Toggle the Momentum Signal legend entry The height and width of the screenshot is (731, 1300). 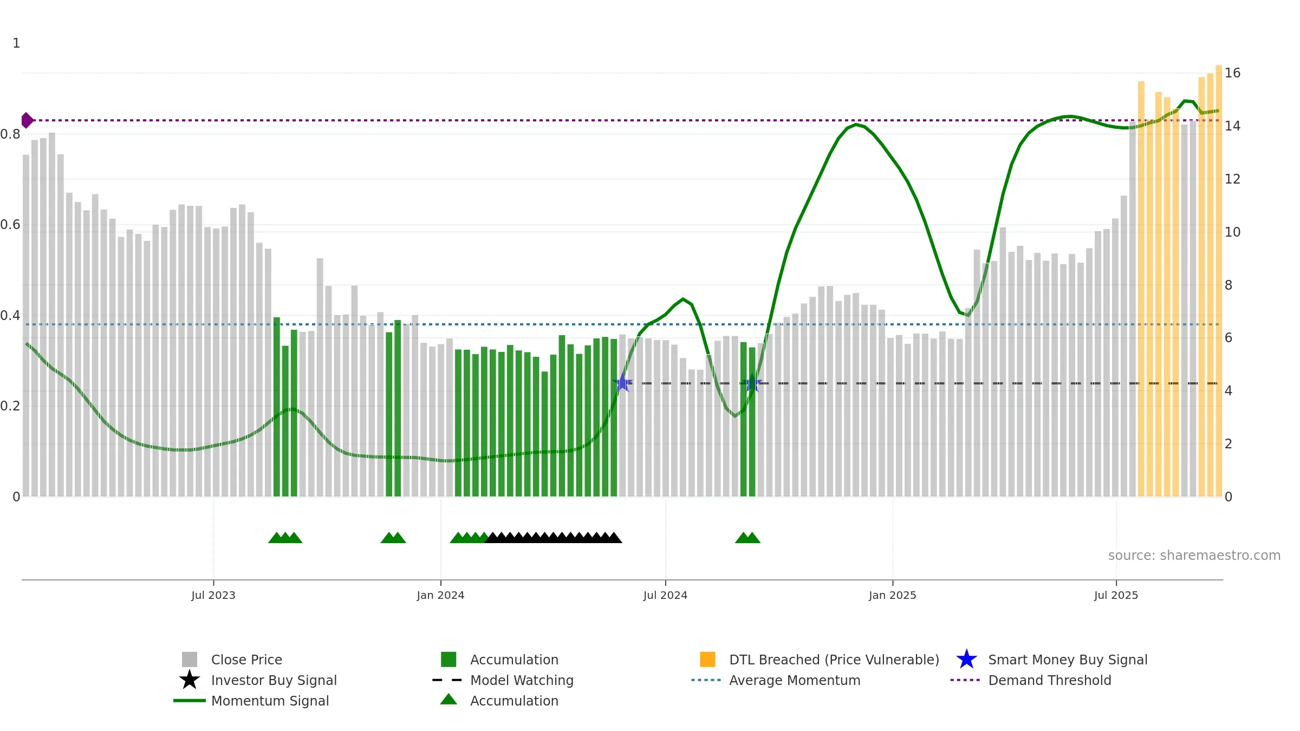(270, 701)
